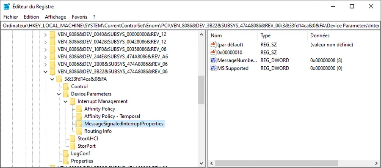Viewport: 381px width, 168px height.
Task: Click folder icon of VEN_8086&DEV_244E key
Action: pos(52,57)
